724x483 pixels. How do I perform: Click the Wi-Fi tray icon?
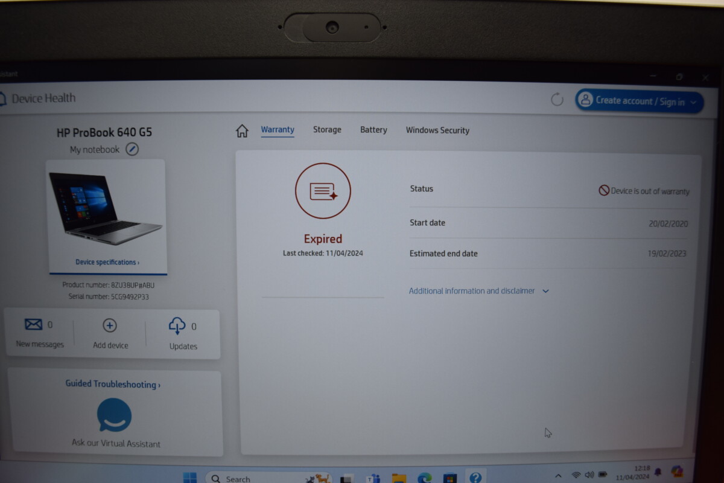(576, 475)
